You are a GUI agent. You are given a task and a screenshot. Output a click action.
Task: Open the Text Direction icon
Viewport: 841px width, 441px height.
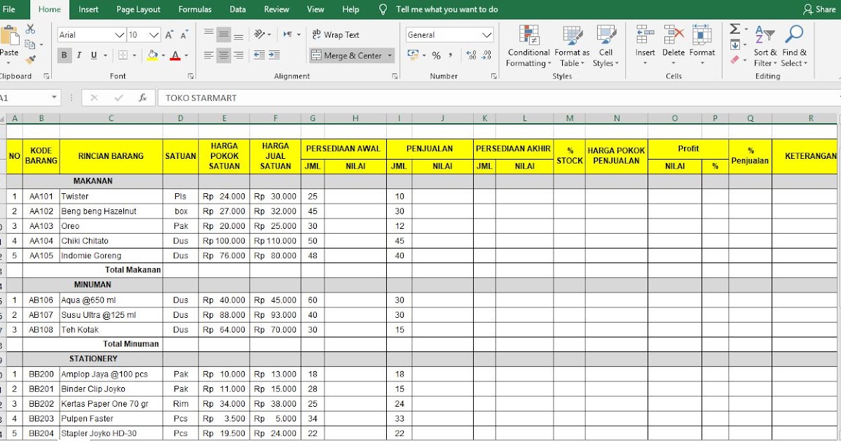coord(288,34)
